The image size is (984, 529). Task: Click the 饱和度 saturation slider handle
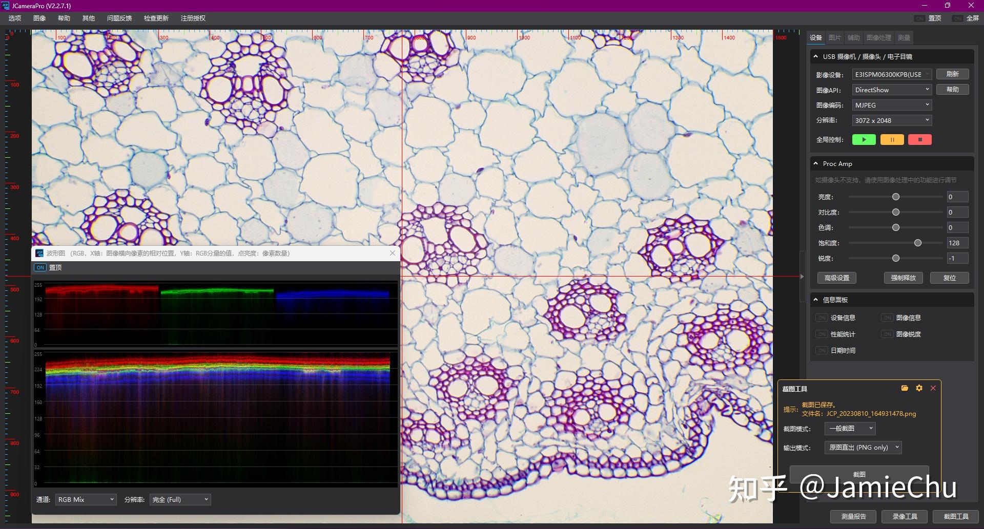point(918,243)
